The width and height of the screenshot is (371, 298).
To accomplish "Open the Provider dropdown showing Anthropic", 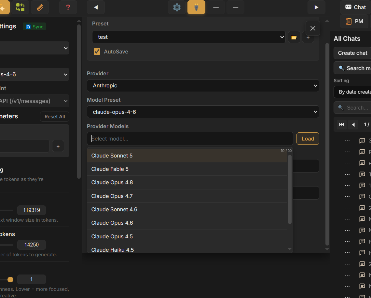I will click(x=203, y=85).
